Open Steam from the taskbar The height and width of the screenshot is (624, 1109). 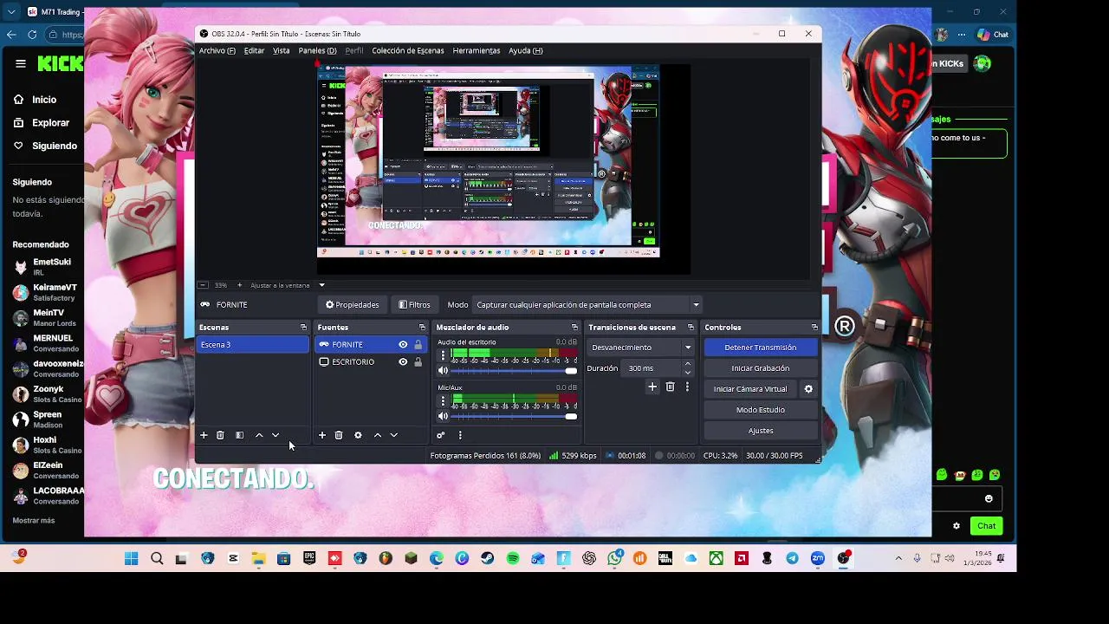487,559
